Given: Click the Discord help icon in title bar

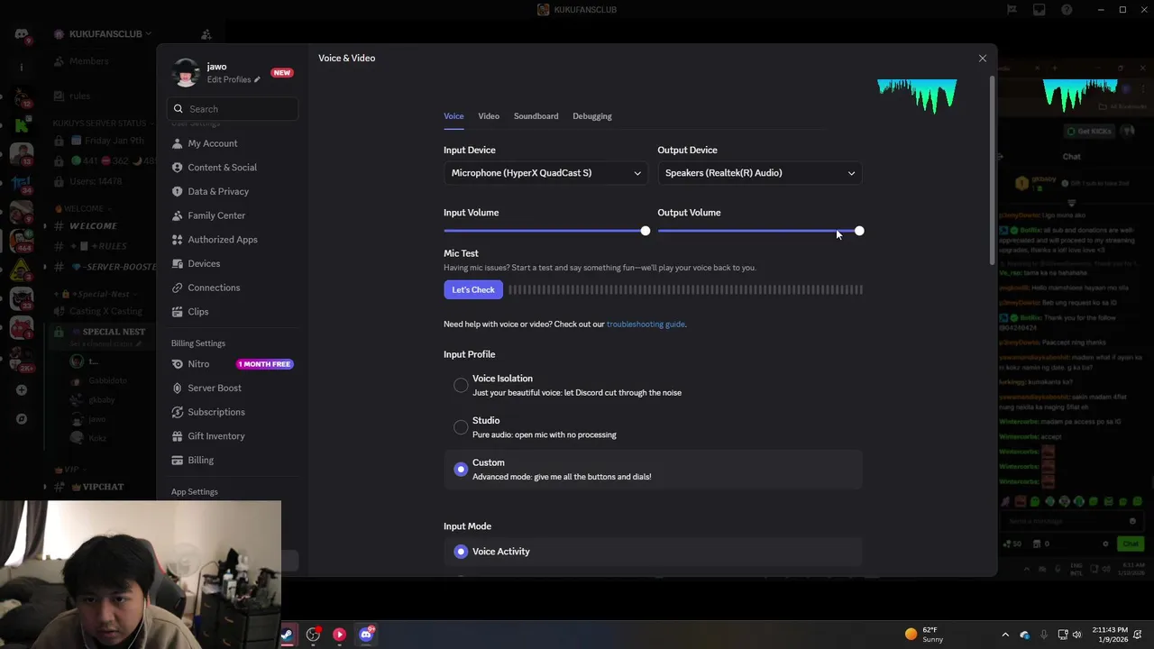Looking at the screenshot, I should pyautogui.click(x=1067, y=10).
